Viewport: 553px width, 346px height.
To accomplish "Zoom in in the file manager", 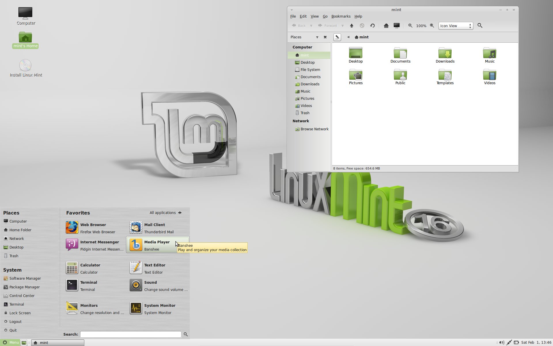I will coord(432,26).
